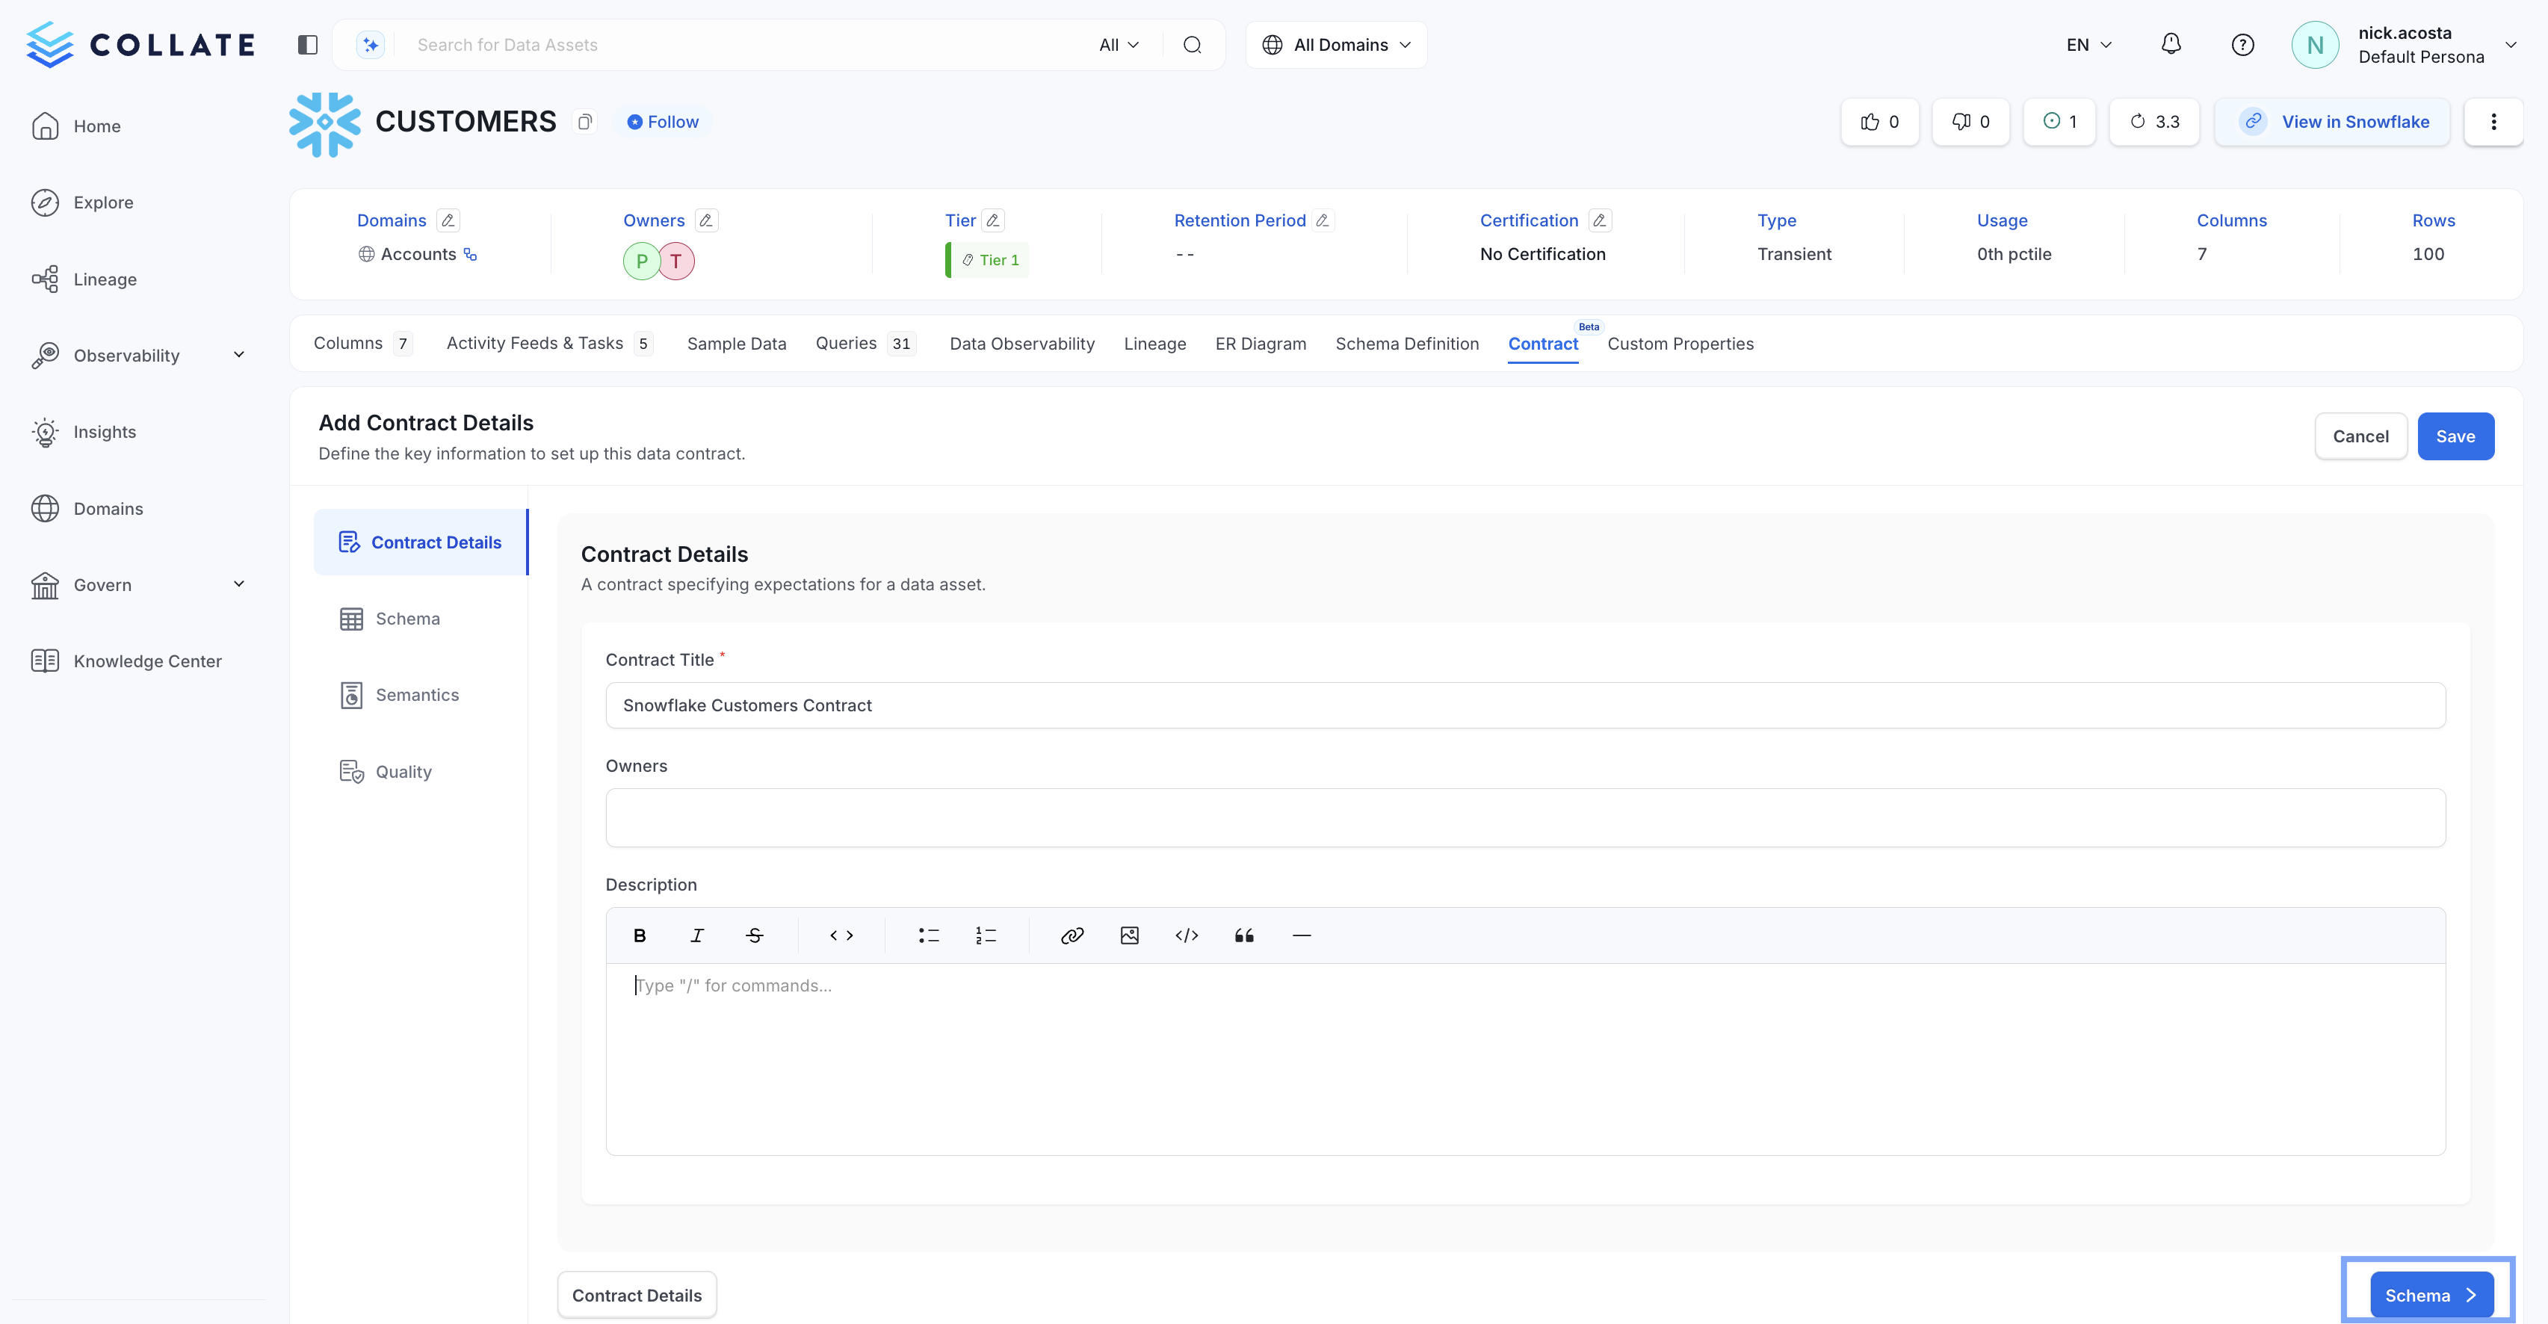
Task: Insert a hyperlink in the description editor
Action: click(x=1072, y=935)
